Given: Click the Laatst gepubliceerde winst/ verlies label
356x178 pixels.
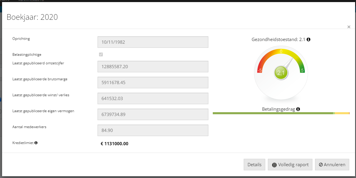Looking at the screenshot, I should coord(41,95).
